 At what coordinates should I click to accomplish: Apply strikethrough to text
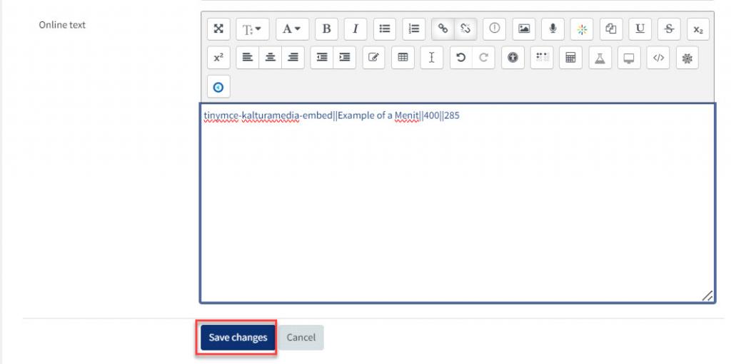669,28
